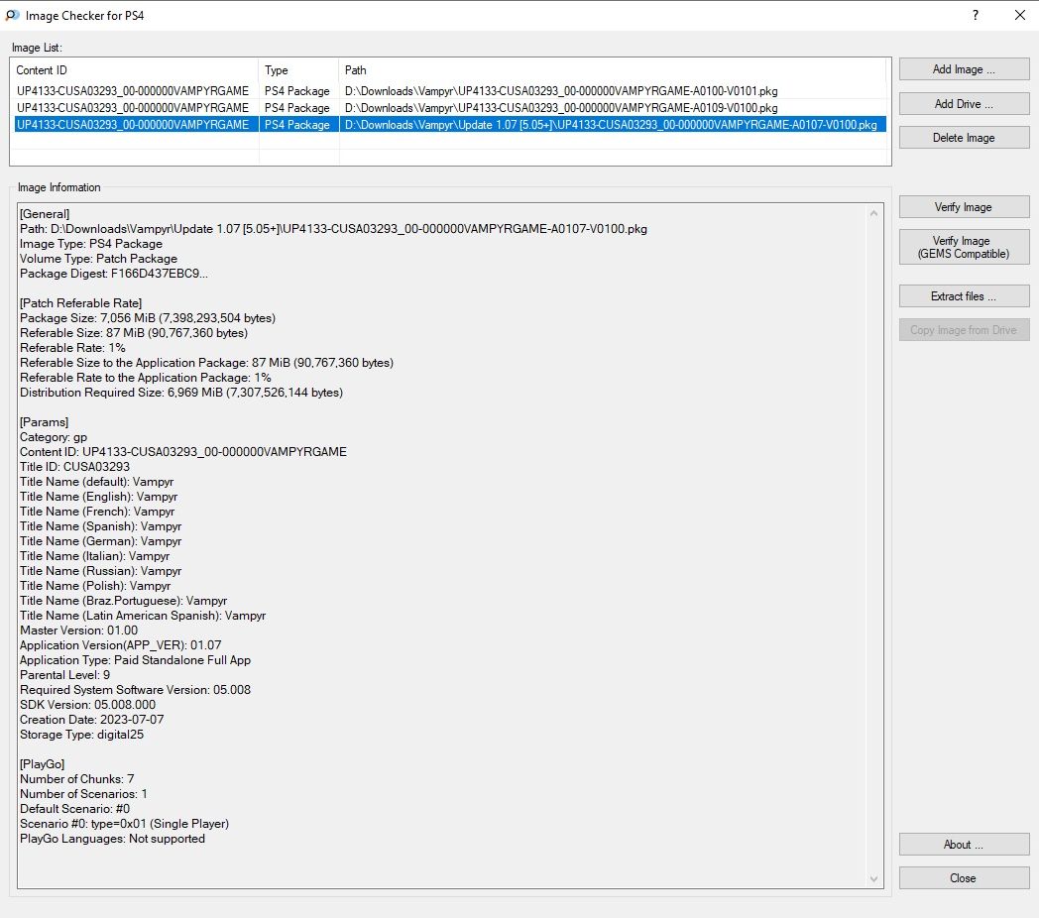Viewport: 1039px width, 918px height.
Task: Click the question mark help button
Action: tap(976, 15)
